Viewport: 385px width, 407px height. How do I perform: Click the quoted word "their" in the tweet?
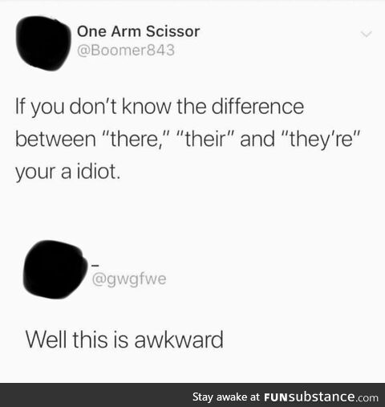coord(205,139)
